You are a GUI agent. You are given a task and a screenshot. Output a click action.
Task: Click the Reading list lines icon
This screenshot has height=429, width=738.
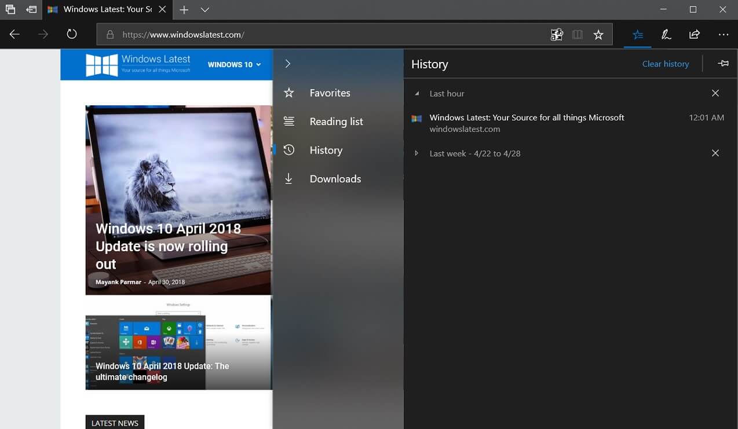tap(289, 122)
